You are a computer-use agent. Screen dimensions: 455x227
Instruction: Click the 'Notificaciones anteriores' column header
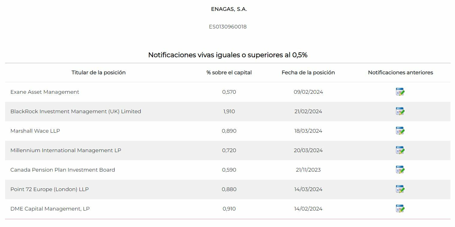(400, 72)
